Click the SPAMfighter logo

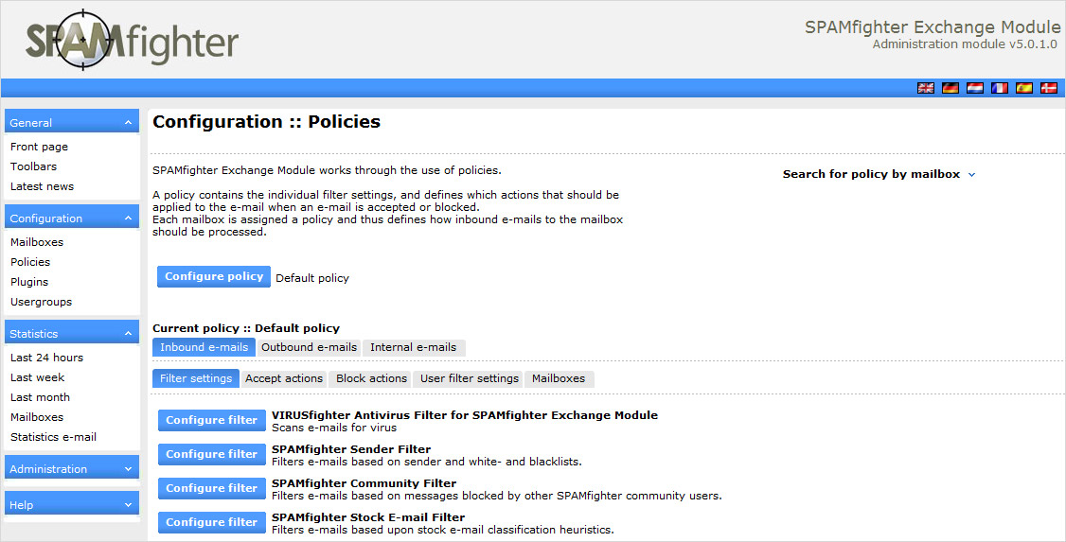click(132, 40)
